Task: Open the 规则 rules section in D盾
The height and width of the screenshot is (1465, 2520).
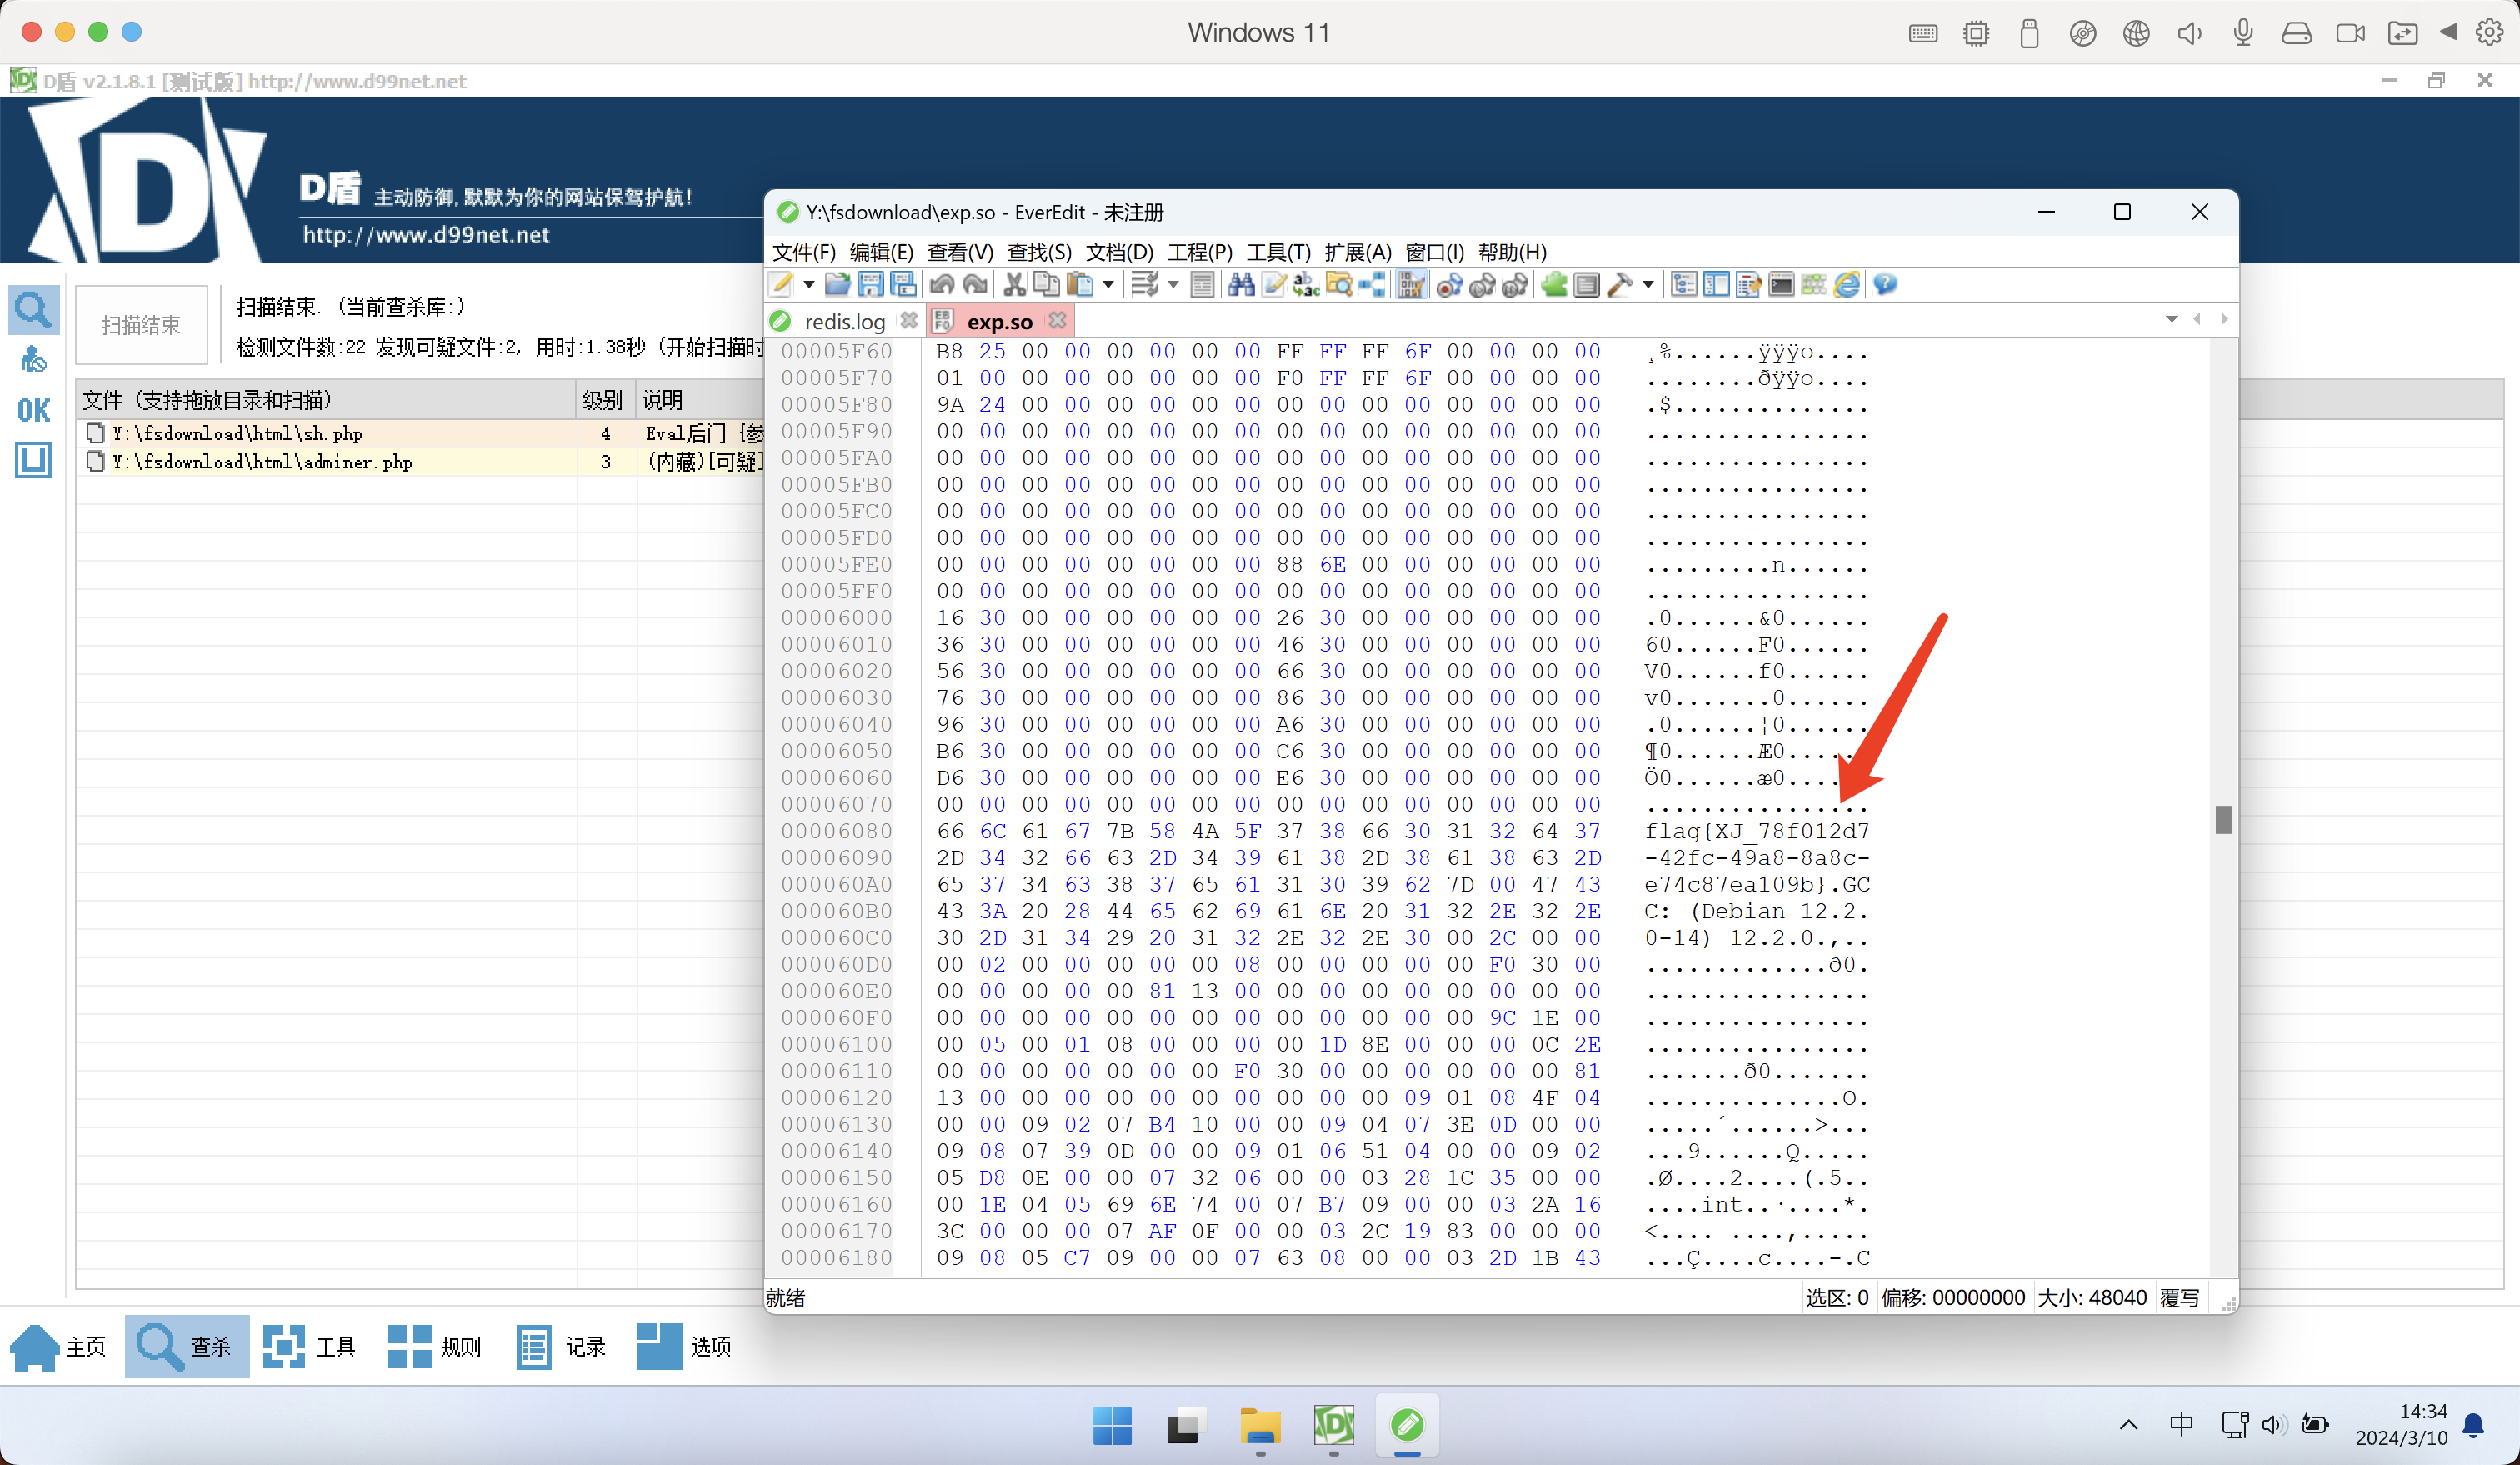Action: click(434, 1347)
